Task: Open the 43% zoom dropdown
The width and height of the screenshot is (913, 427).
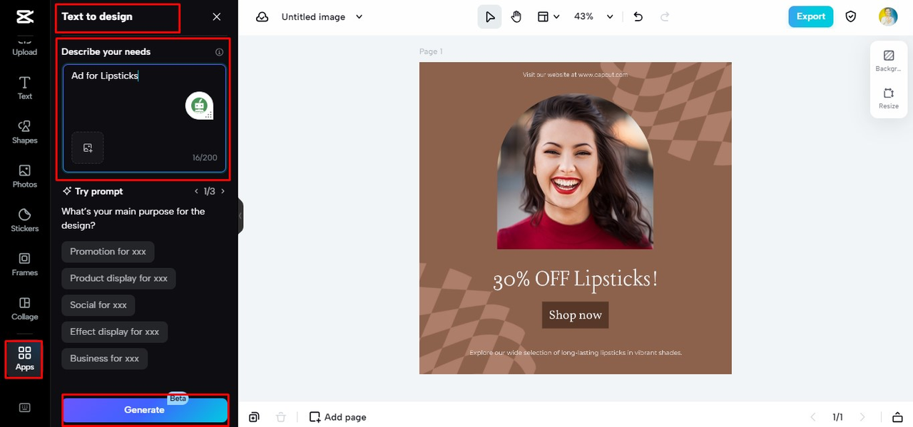Action: point(593,16)
